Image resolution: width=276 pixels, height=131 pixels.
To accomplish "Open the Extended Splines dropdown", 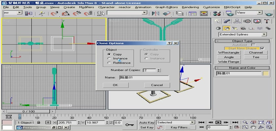I will [264, 34].
